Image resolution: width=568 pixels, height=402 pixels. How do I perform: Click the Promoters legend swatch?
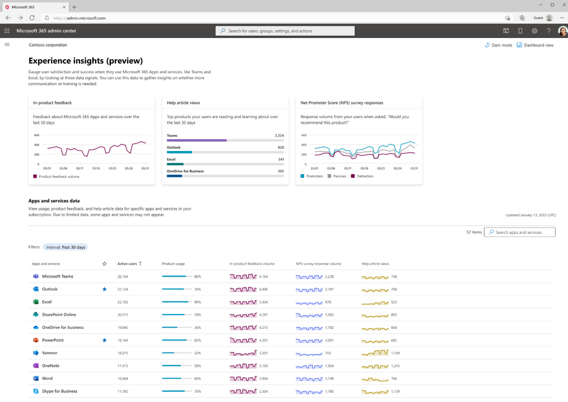tap(302, 176)
